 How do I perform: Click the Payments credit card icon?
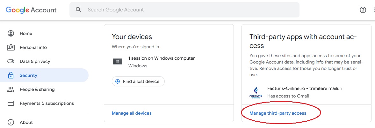coord(11,104)
